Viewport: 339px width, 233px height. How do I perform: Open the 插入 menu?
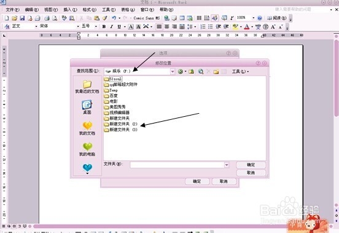tap(70, 10)
